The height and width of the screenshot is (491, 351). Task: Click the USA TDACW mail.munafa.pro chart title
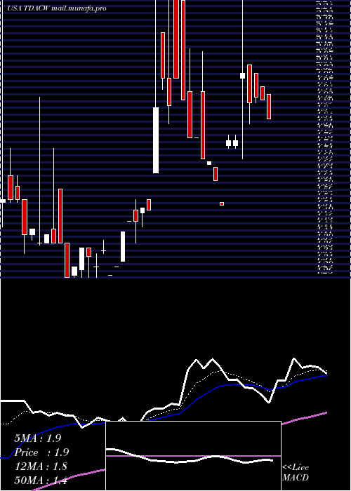tap(56, 8)
